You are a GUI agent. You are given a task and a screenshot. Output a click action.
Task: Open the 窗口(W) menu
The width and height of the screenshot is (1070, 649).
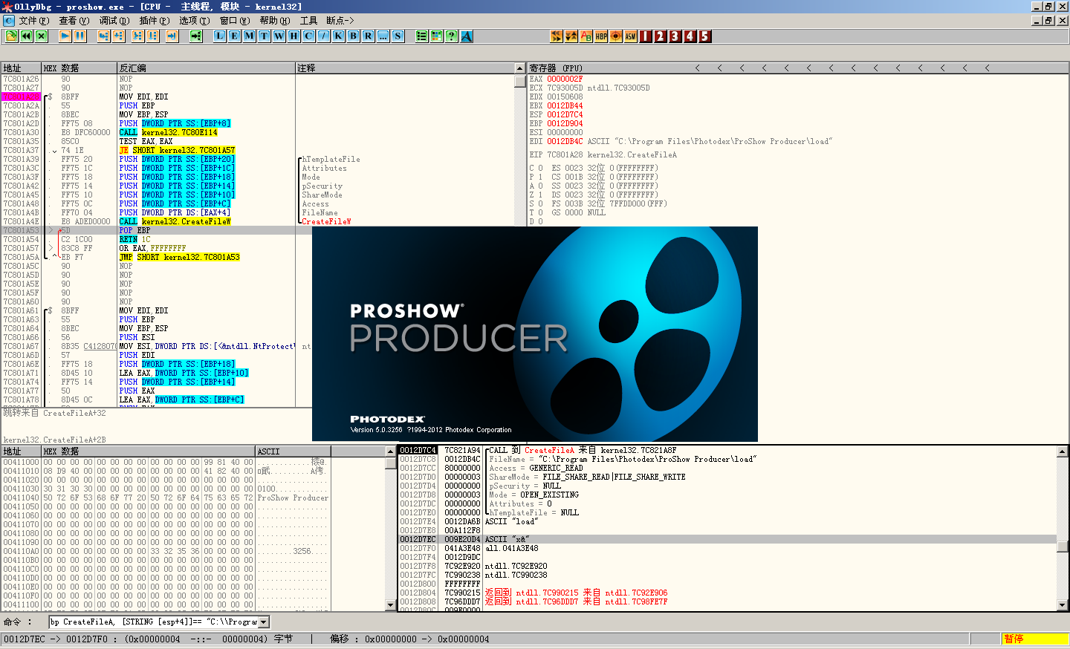coord(235,21)
